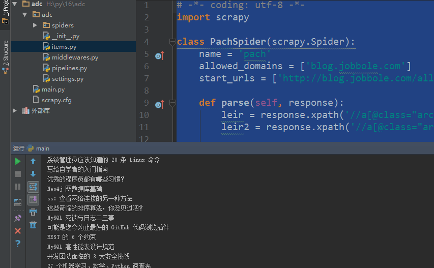Select the inner adc folder row

pyautogui.click(x=47, y=15)
